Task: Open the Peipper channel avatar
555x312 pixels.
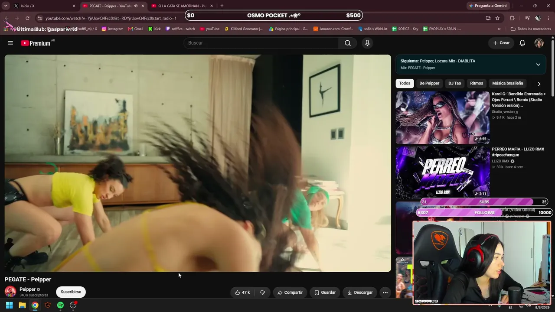Action: click(x=10, y=292)
